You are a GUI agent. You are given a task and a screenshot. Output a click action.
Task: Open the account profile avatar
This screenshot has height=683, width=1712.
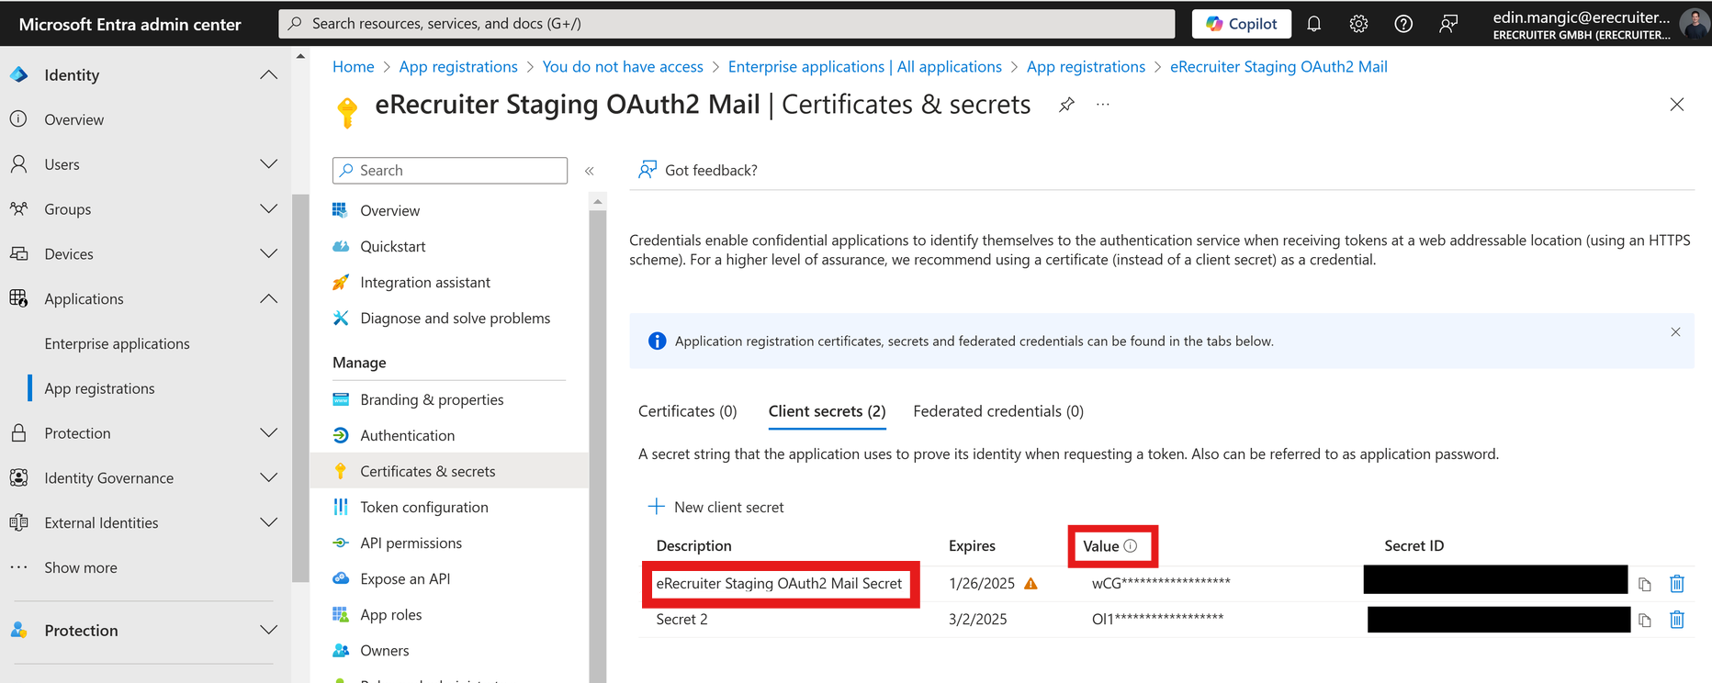1693,24
